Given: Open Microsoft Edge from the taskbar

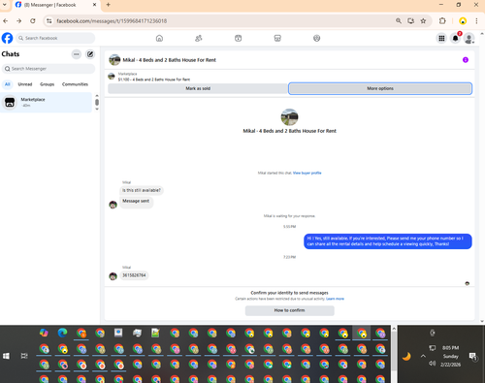Looking at the screenshot, I should point(62,333).
